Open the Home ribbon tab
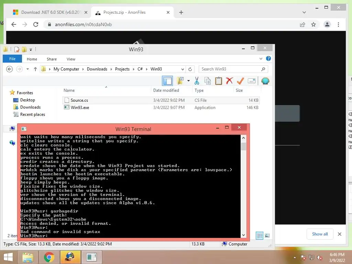This screenshot has width=352, height=264. coord(32,59)
